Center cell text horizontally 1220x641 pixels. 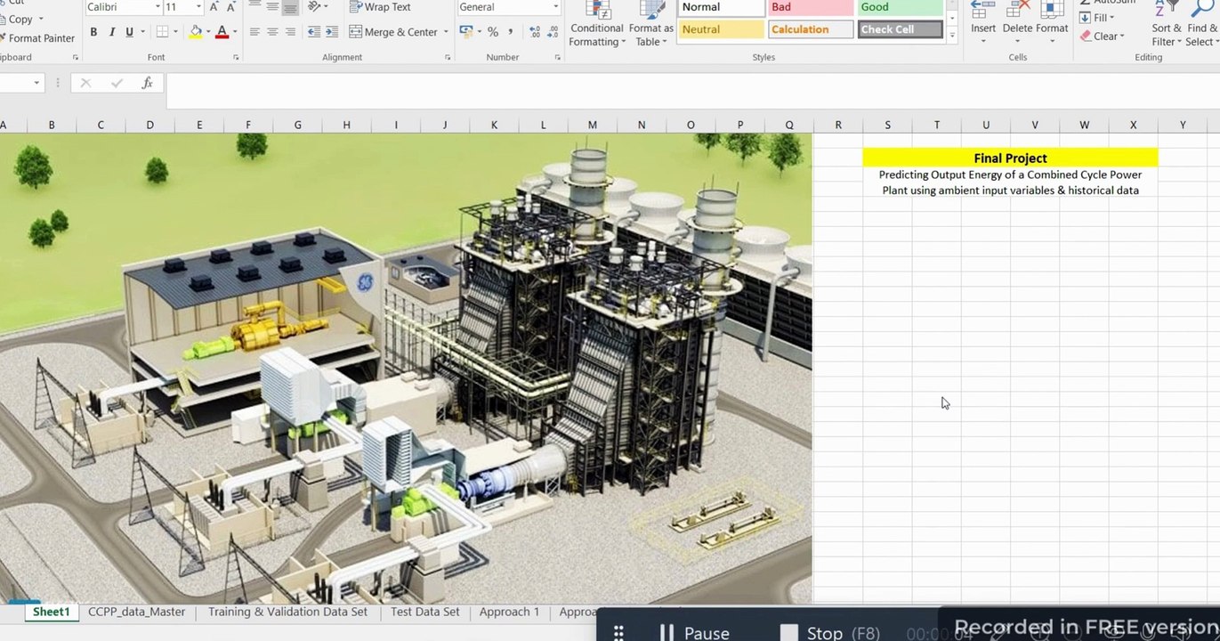(x=272, y=32)
